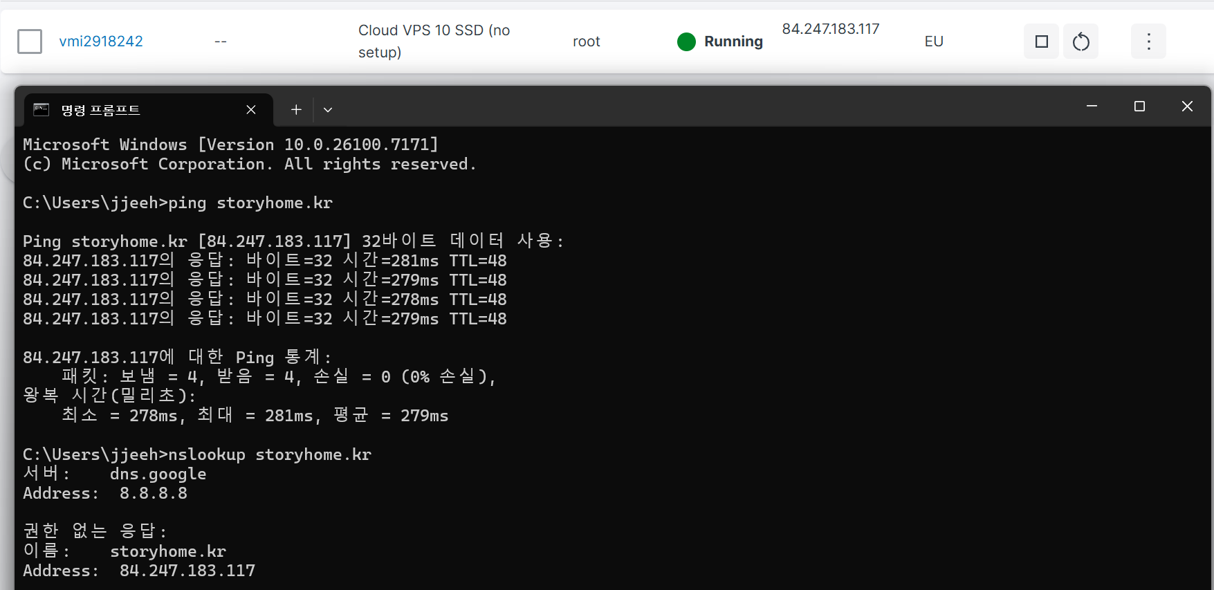Select the 명령 프롬프트 terminal tab
This screenshot has height=590, width=1214.
149,110
